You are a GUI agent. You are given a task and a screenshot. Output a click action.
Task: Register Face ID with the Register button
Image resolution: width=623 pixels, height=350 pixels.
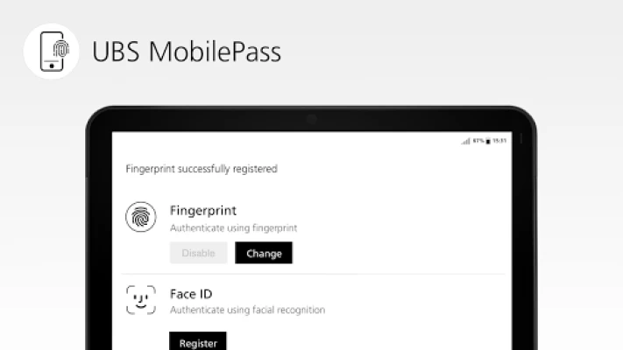click(198, 343)
